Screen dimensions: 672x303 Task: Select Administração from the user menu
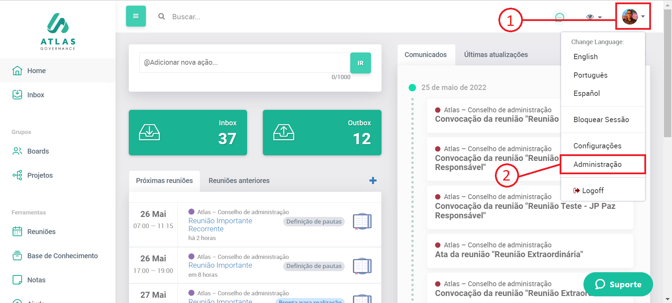(x=597, y=164)
